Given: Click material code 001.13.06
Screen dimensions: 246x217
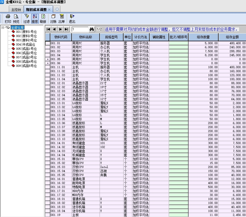Looking at the screenshot, I should pyautogui.click(x=61, y=123).
